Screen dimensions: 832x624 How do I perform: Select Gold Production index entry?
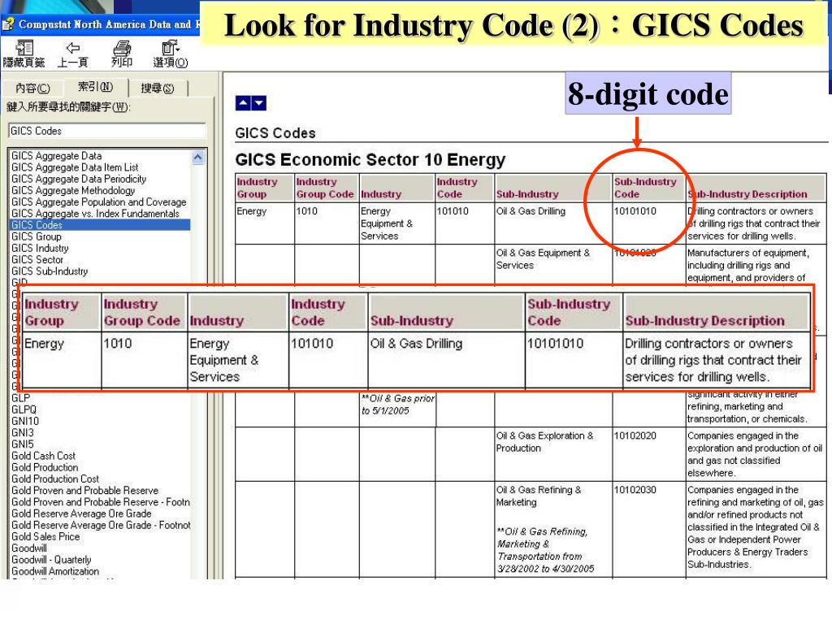coord(45,468)
